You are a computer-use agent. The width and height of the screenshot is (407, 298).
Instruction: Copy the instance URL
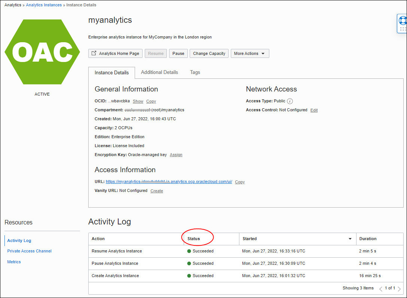(239, 182)
